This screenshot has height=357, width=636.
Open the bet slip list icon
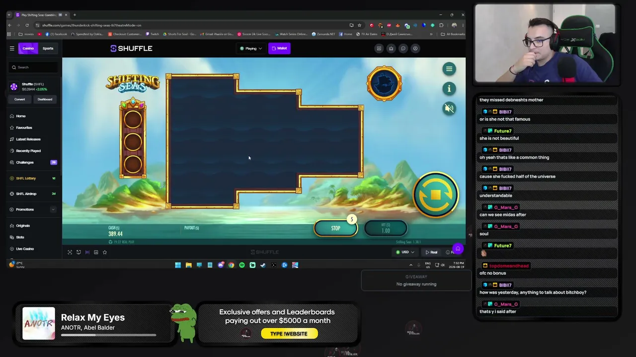tap(379, 48)
